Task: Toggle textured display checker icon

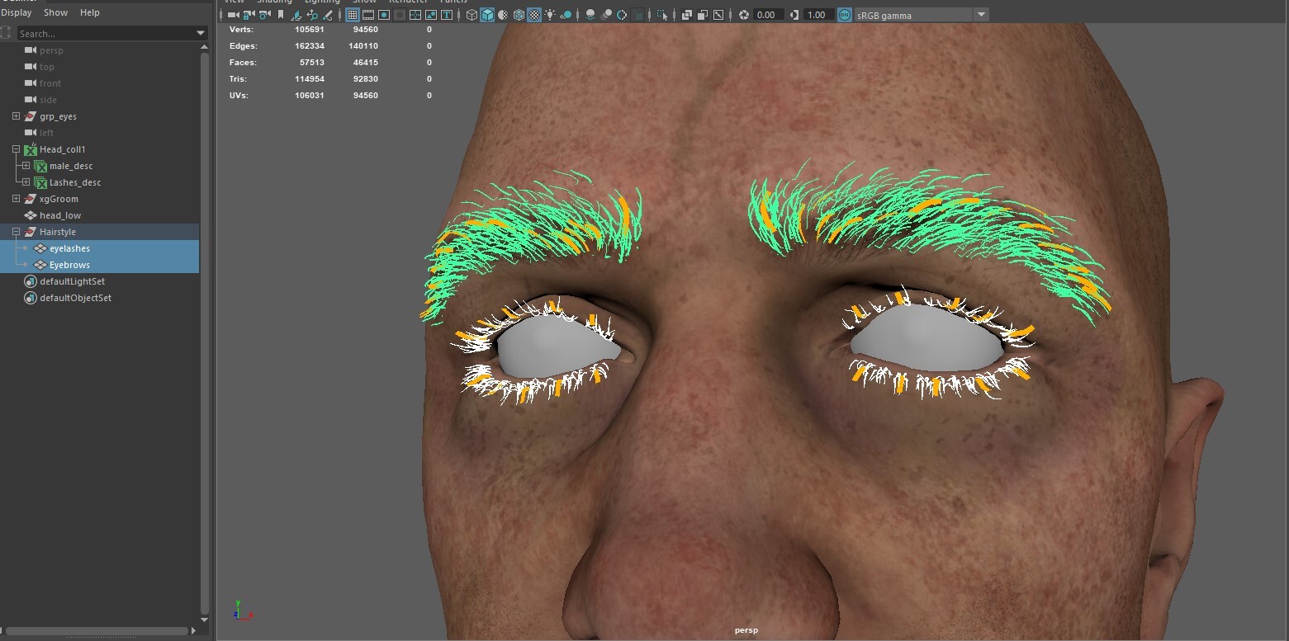Action: (x=534, y=15)
